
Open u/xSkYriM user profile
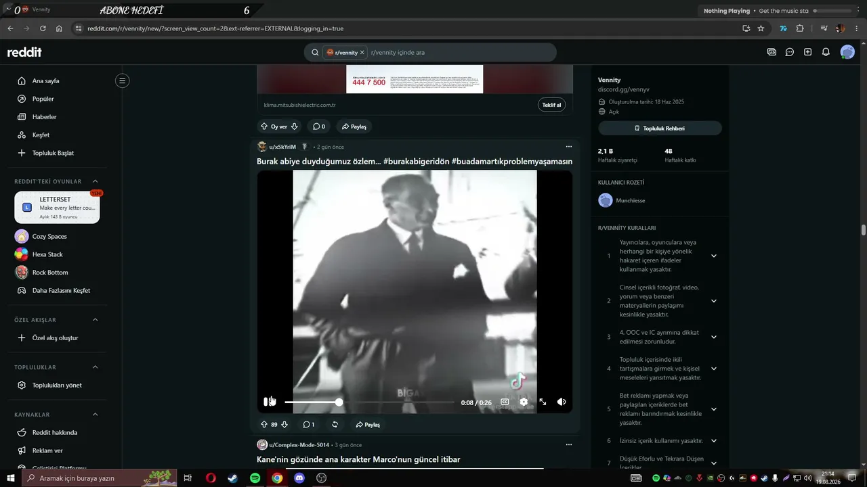[282, 147]
